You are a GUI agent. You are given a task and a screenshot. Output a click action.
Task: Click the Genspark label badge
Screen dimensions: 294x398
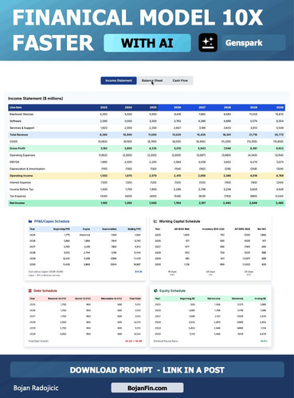point(253,43)
